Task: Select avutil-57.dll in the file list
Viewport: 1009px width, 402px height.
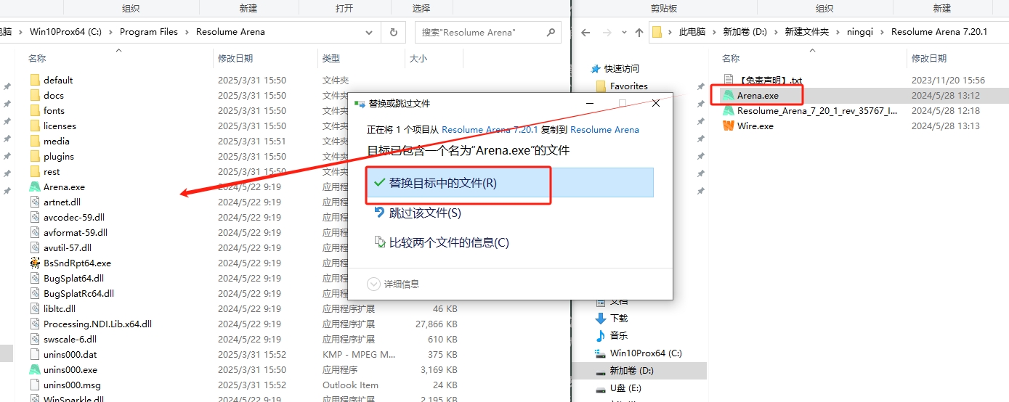Action: (x=68, y=247)
